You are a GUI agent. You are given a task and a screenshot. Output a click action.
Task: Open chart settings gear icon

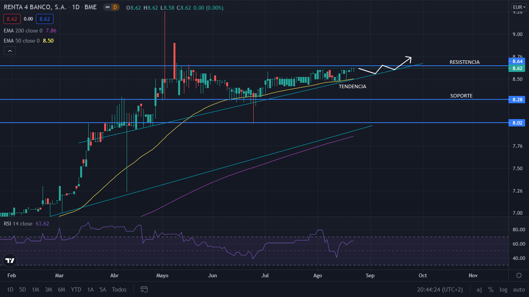coord(519,275)
